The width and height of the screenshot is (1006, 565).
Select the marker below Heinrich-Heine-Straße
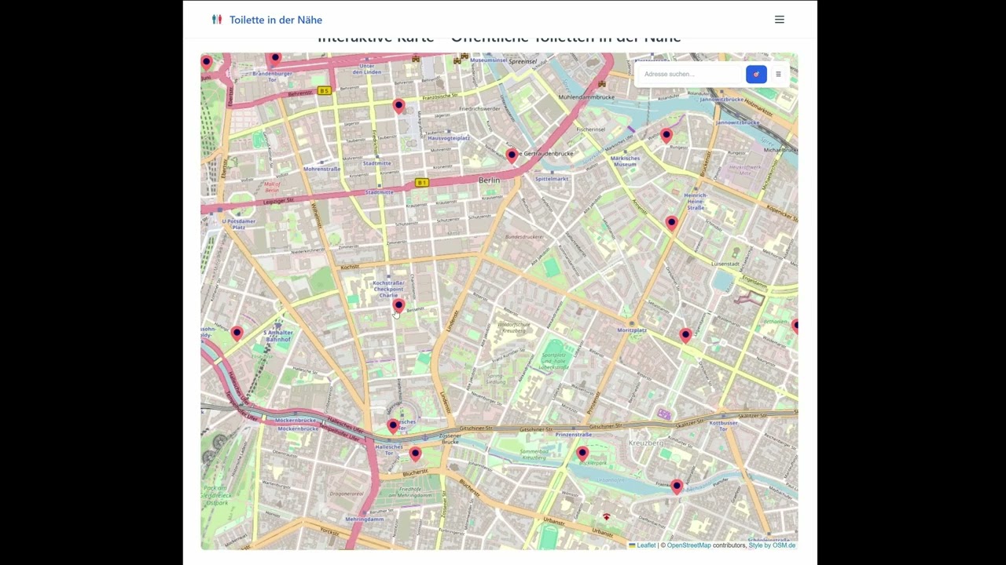(671, 223)
